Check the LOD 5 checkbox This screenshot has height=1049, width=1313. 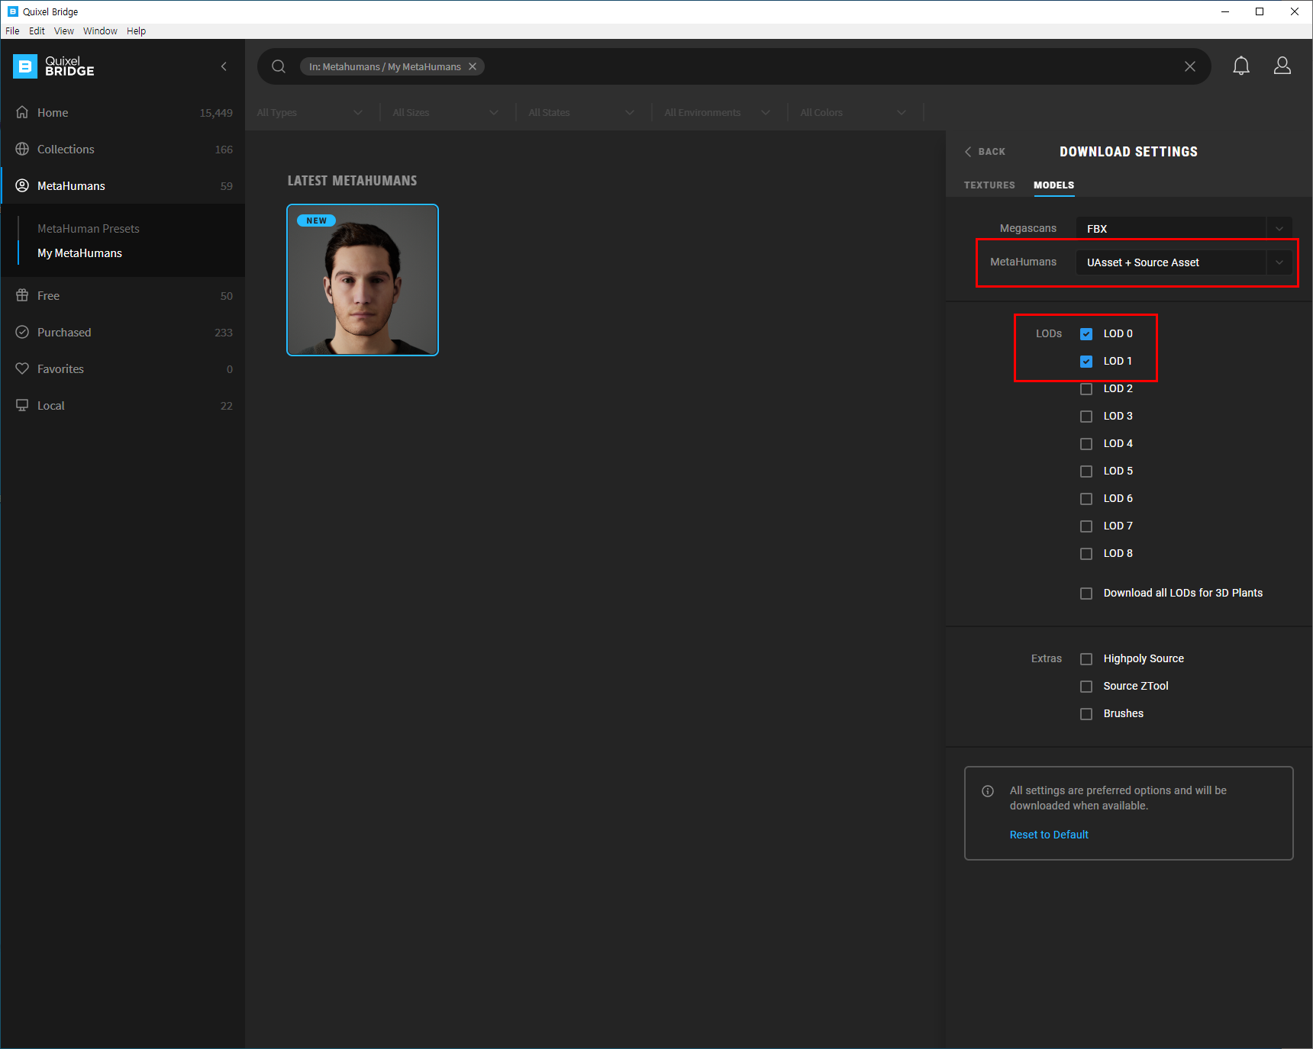coord(1086,471)
